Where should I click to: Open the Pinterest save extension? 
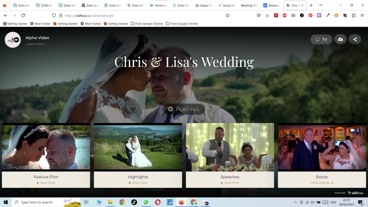point(310,16)
